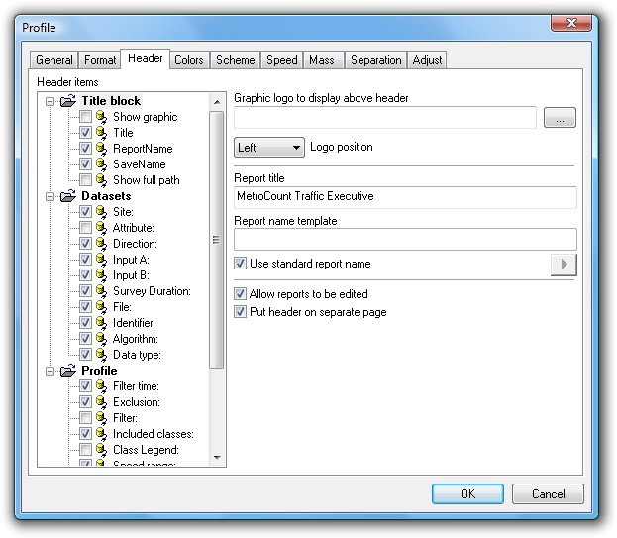Click the folder icon beside Title block

pos(68,101)
